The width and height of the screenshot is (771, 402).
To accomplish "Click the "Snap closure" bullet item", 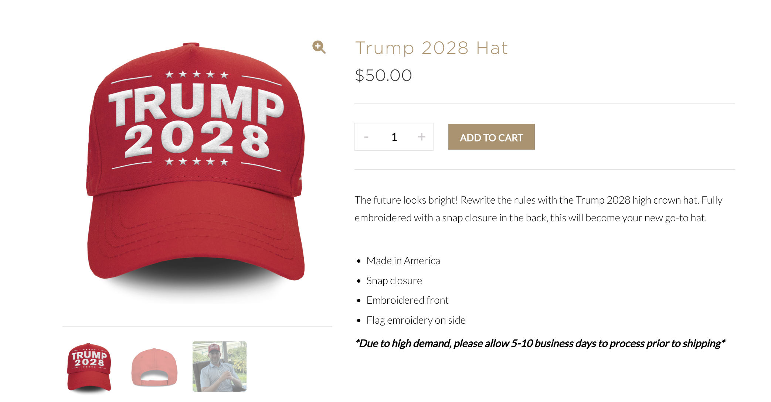I will [x=394, y=281].
